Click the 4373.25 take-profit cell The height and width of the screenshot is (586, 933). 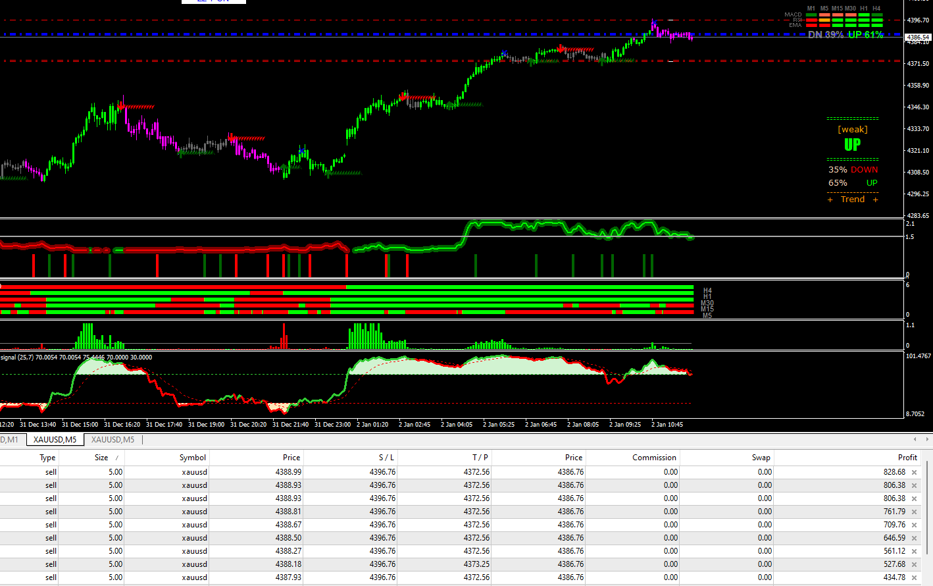coord(476,564)
